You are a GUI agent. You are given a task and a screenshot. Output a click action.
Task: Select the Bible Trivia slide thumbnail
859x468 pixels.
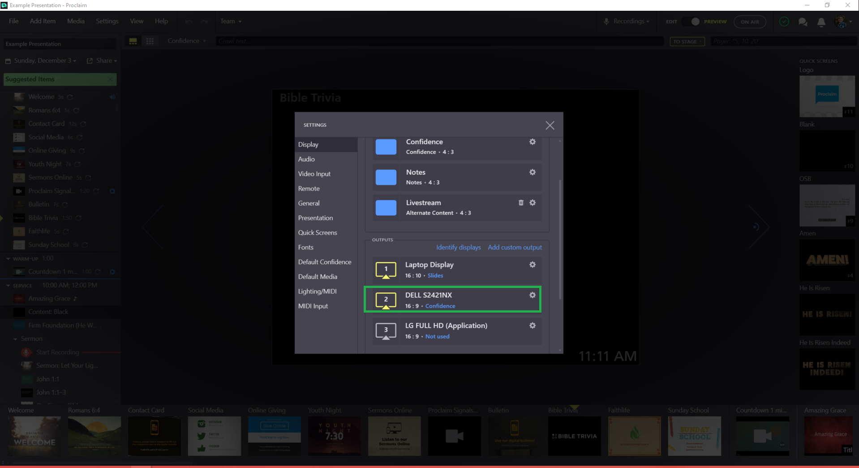(574, 436)
